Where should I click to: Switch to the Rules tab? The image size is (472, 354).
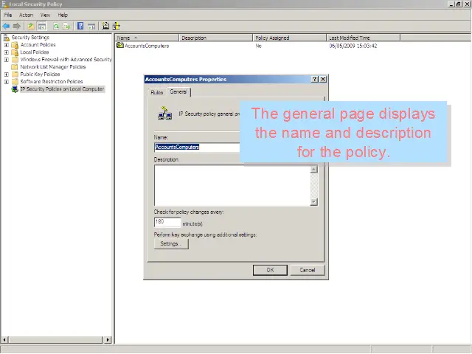coord(156,92)
